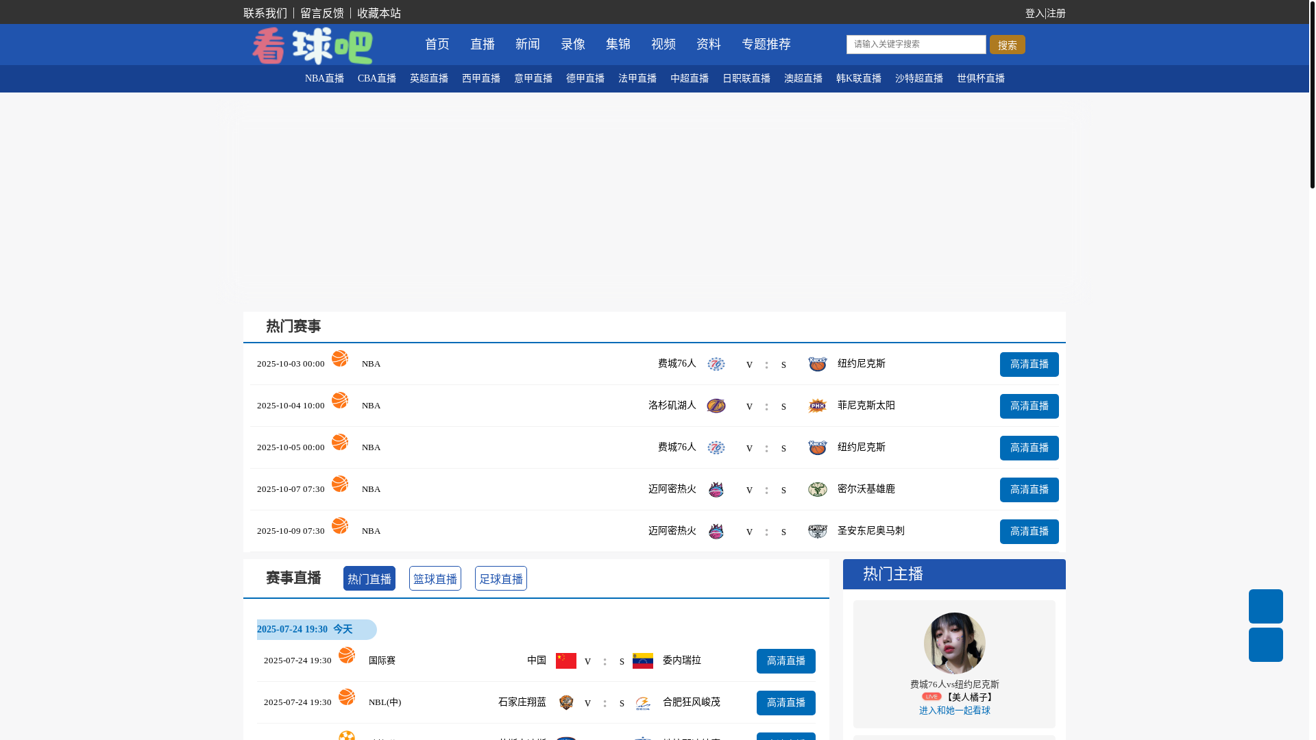The height and width of the screenshot is (740, 1316).
Task: Focus the keyword search input field
Action: [916, 45]
